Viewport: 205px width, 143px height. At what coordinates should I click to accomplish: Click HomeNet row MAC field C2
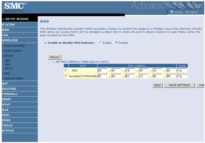144,76
